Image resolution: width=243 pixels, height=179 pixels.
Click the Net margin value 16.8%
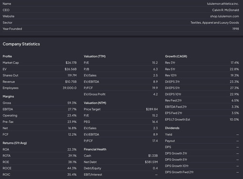point(72,128)
